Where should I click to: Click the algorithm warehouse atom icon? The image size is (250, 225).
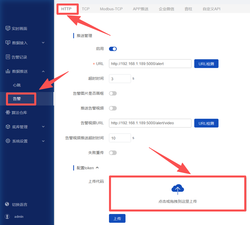(8, 112)
